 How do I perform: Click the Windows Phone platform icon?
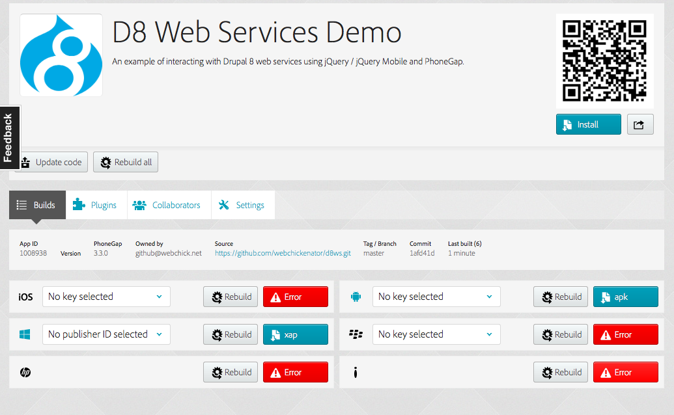tap(25, 334)
